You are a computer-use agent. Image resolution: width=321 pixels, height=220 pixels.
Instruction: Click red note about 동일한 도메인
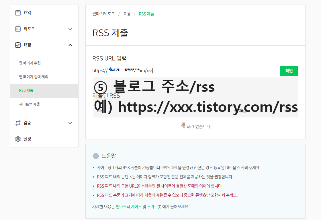coord(160,186)
